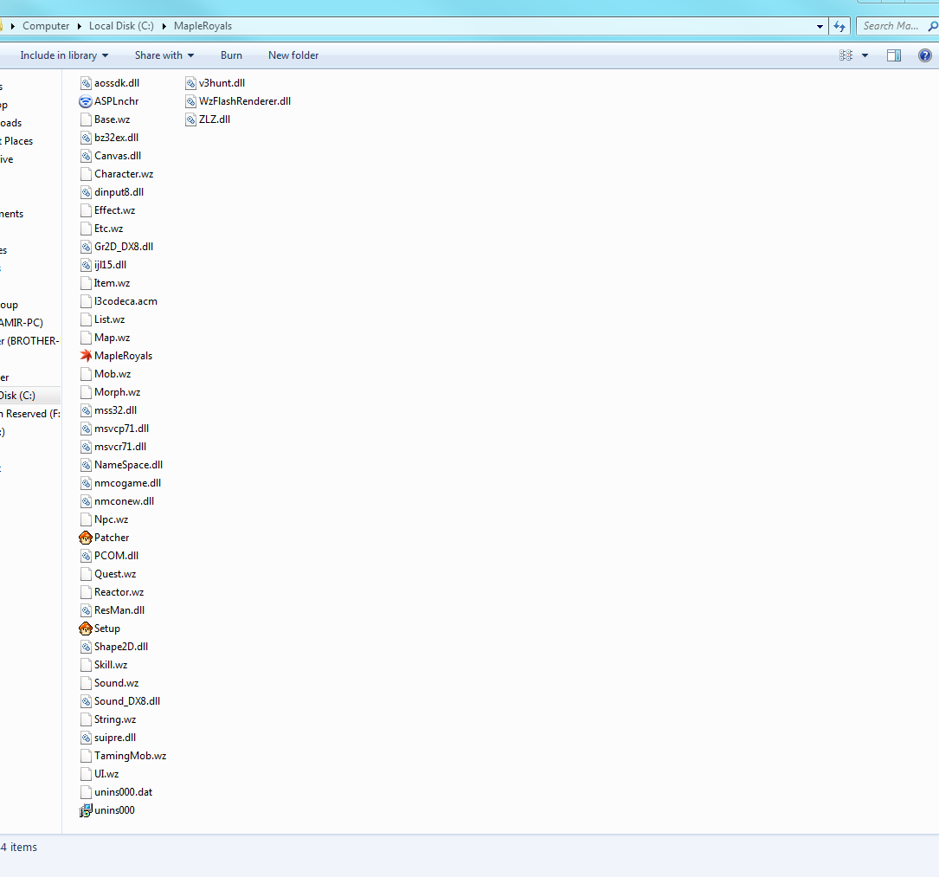Select Disk (C:) in navigation pane

click(30, 396)
